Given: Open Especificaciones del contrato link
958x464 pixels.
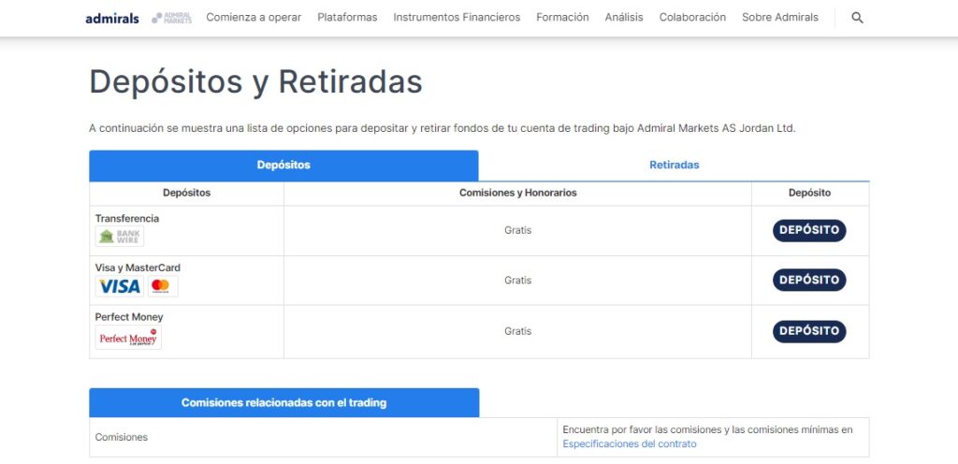Looking at the screenshot, I should tap(630, 443).
